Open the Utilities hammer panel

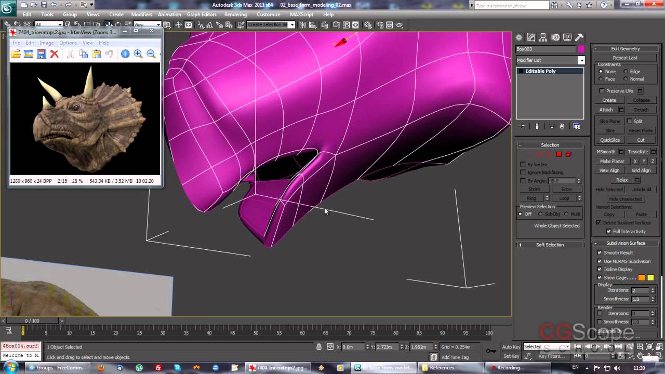(x=579, y=37)
